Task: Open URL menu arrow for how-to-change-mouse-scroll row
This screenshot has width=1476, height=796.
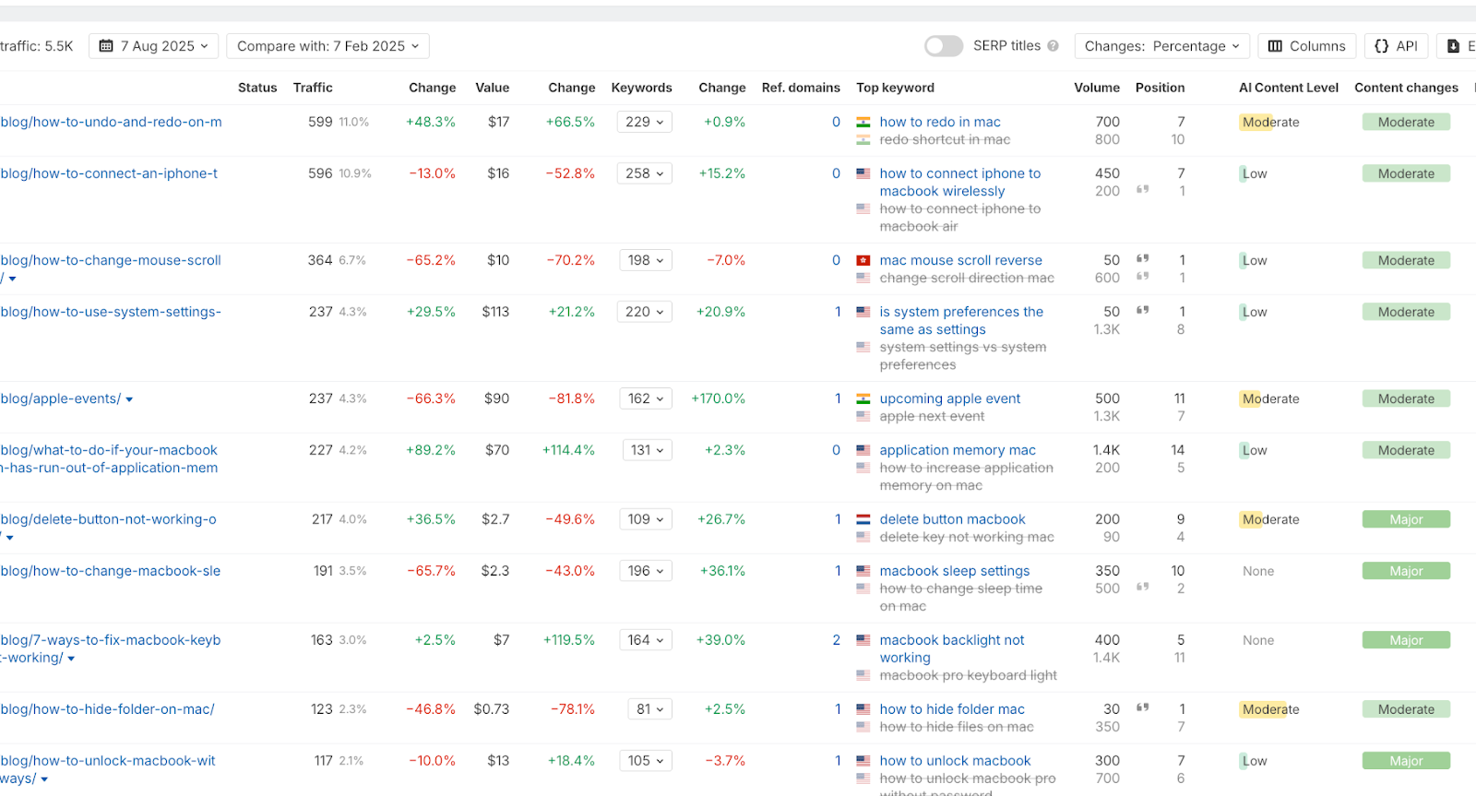Action: tap(12, 279)
